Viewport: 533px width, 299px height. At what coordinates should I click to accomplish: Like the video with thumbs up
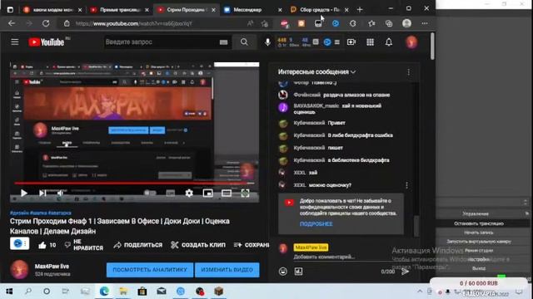click(x=47, y=245)
